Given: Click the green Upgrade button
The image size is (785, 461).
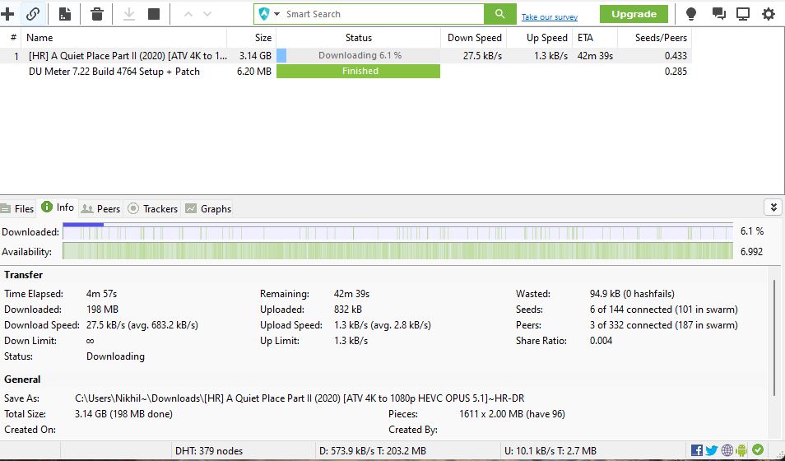Looking at the screenshot, I should tap(634, 14).
